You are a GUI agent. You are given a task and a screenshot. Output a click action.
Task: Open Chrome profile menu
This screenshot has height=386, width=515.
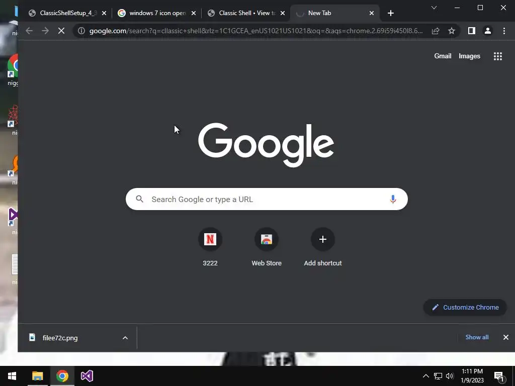pos(488,31)
